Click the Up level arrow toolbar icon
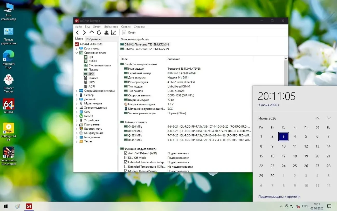 [x=92, y=32]
